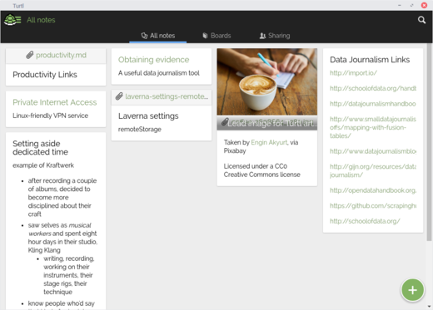Open the laverna-settings-remote attachment link
This screenshot has width=433, height=310.
[167, 96]
